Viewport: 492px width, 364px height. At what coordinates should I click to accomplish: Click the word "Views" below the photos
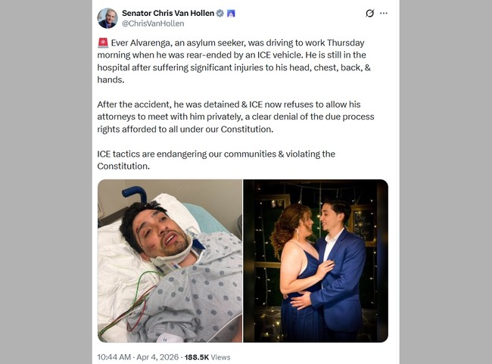pyautogui.click(x=221, y=356)
